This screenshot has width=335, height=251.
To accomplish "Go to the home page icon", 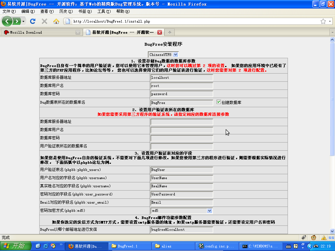I will (56, 21).
